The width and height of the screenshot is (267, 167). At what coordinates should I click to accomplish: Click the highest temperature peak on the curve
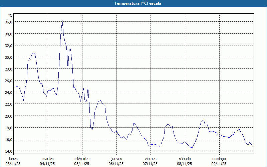point(62,20)
